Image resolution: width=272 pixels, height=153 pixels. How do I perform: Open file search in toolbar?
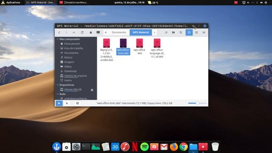click(x=181, y=32)
